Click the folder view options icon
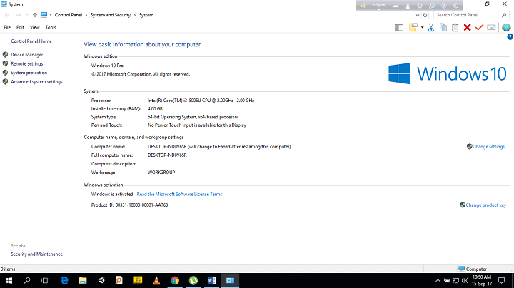 click(413, 28)
